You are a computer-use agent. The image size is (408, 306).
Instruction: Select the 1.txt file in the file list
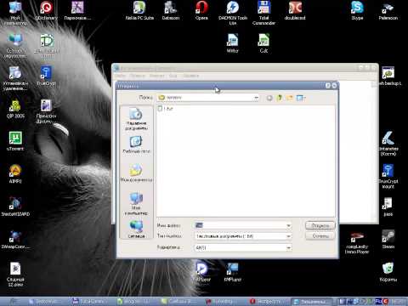tap(166, 109)
